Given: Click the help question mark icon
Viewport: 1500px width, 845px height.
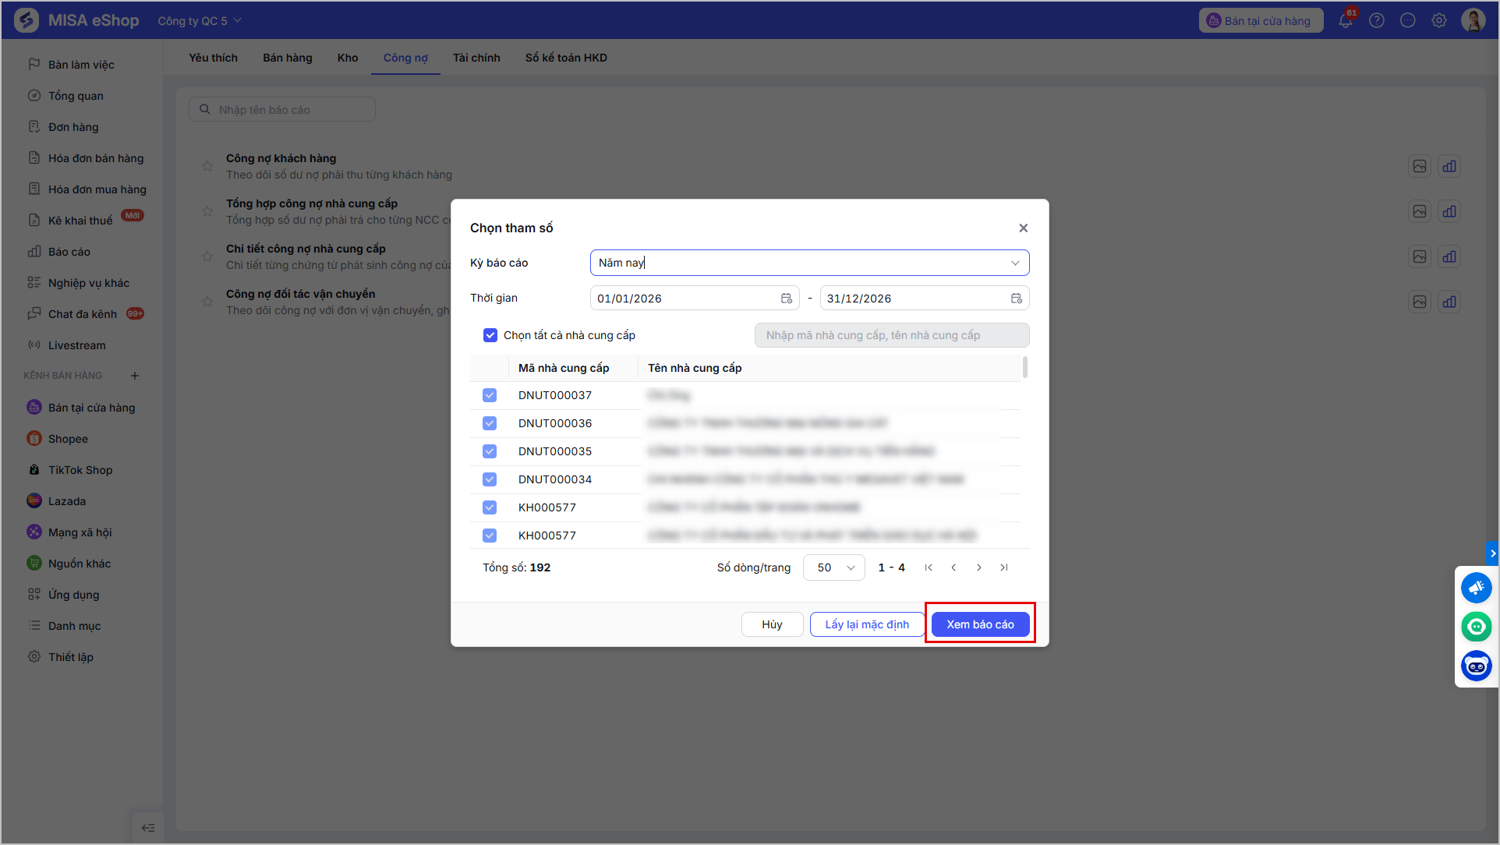Looking at the screenshot, I should pos(1377,21).
